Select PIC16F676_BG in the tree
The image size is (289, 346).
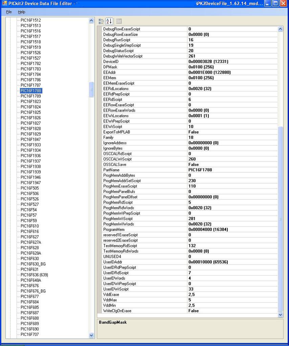33,291
